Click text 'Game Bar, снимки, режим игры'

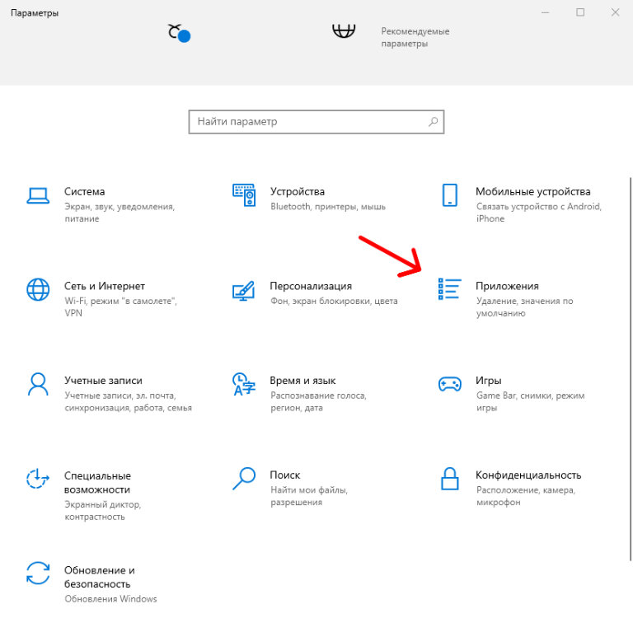[x=531, y=401]
